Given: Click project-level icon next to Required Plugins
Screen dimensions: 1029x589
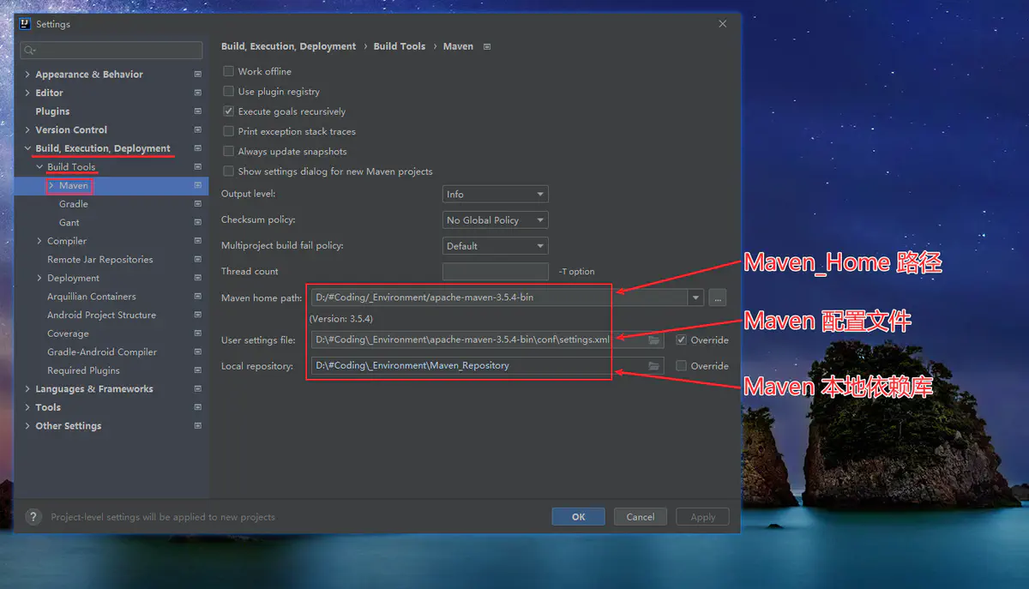Looking at the screenshot, I should pos(198,370).
